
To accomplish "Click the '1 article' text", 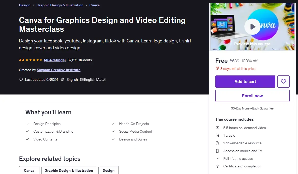I will click(229, 135).
